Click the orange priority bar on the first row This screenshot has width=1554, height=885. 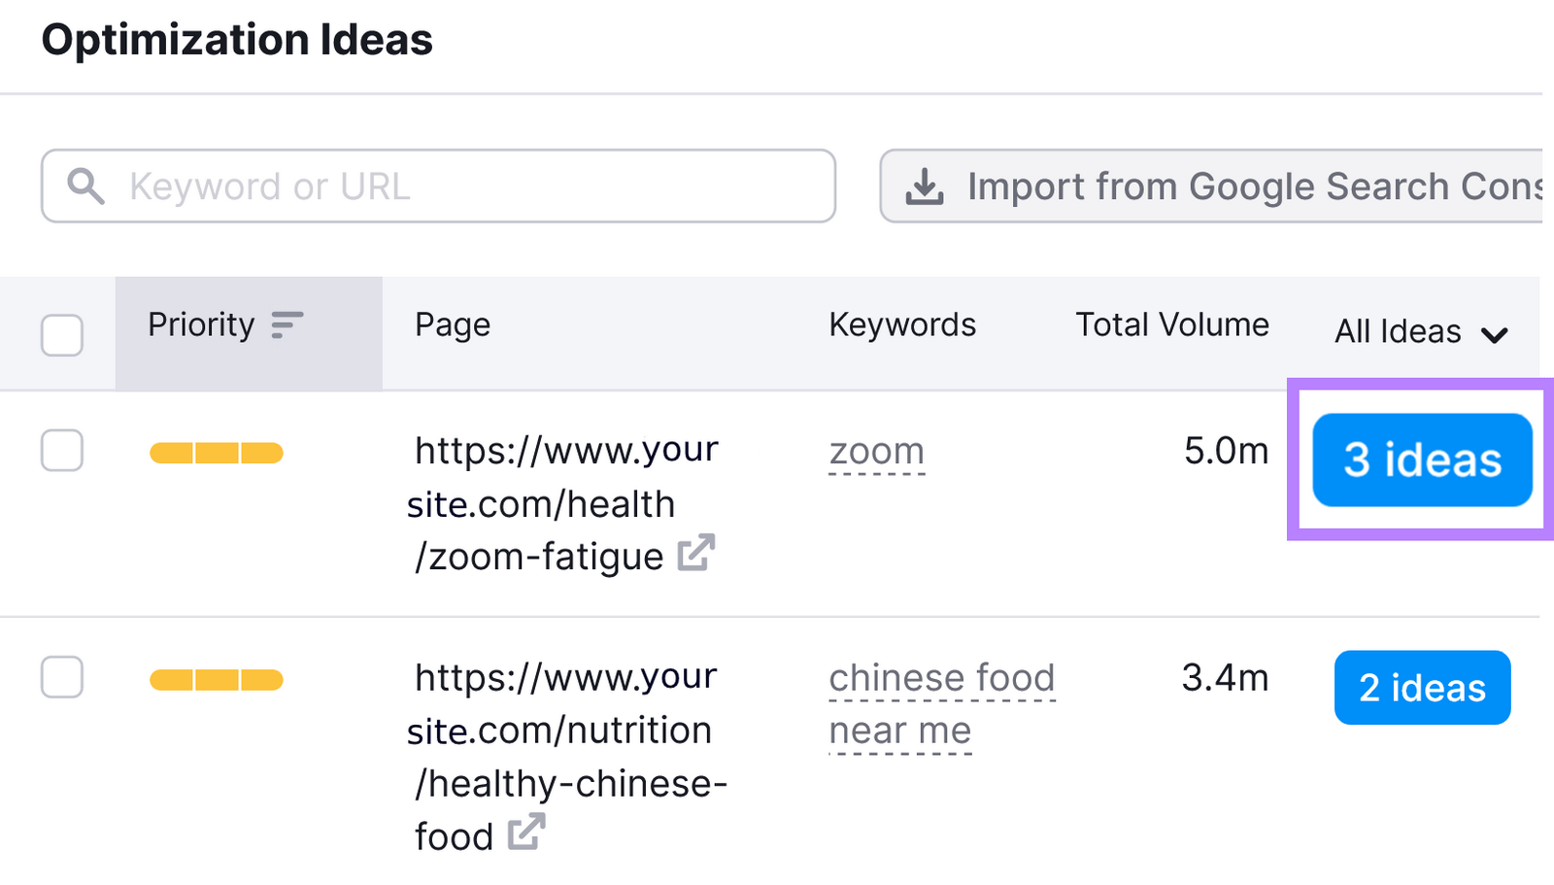[216, 451]
